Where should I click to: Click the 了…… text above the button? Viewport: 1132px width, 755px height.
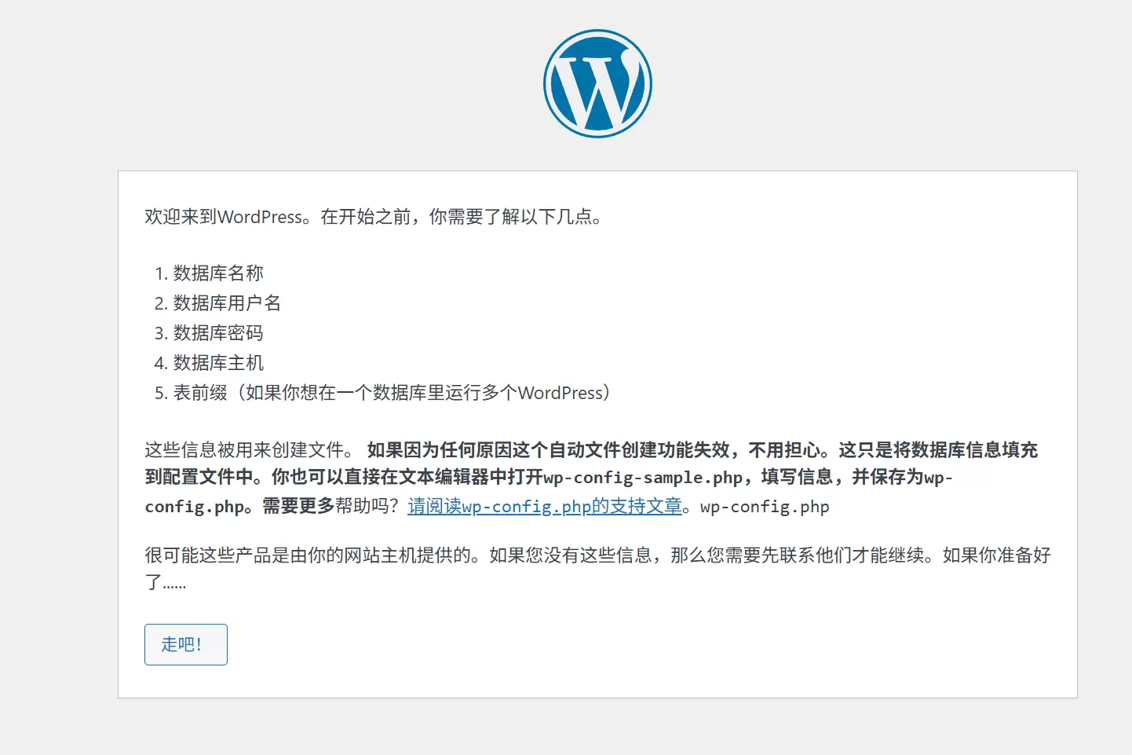(166, 583)
